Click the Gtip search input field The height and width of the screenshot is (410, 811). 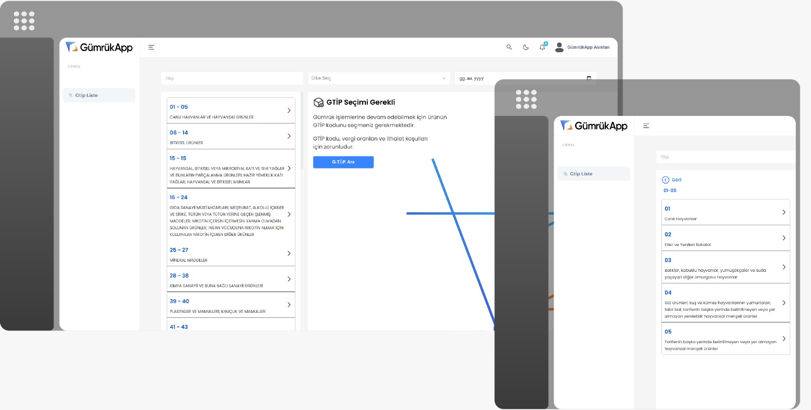(232, 78)
